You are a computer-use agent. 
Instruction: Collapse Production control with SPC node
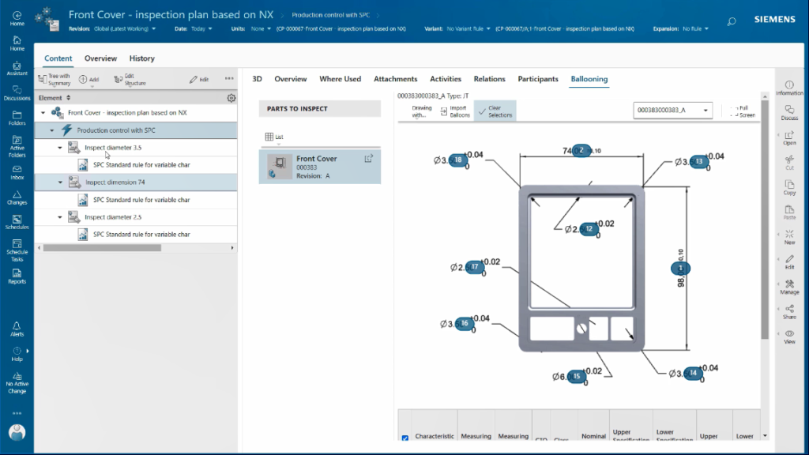pyautogui.click(x=51, y=130)
